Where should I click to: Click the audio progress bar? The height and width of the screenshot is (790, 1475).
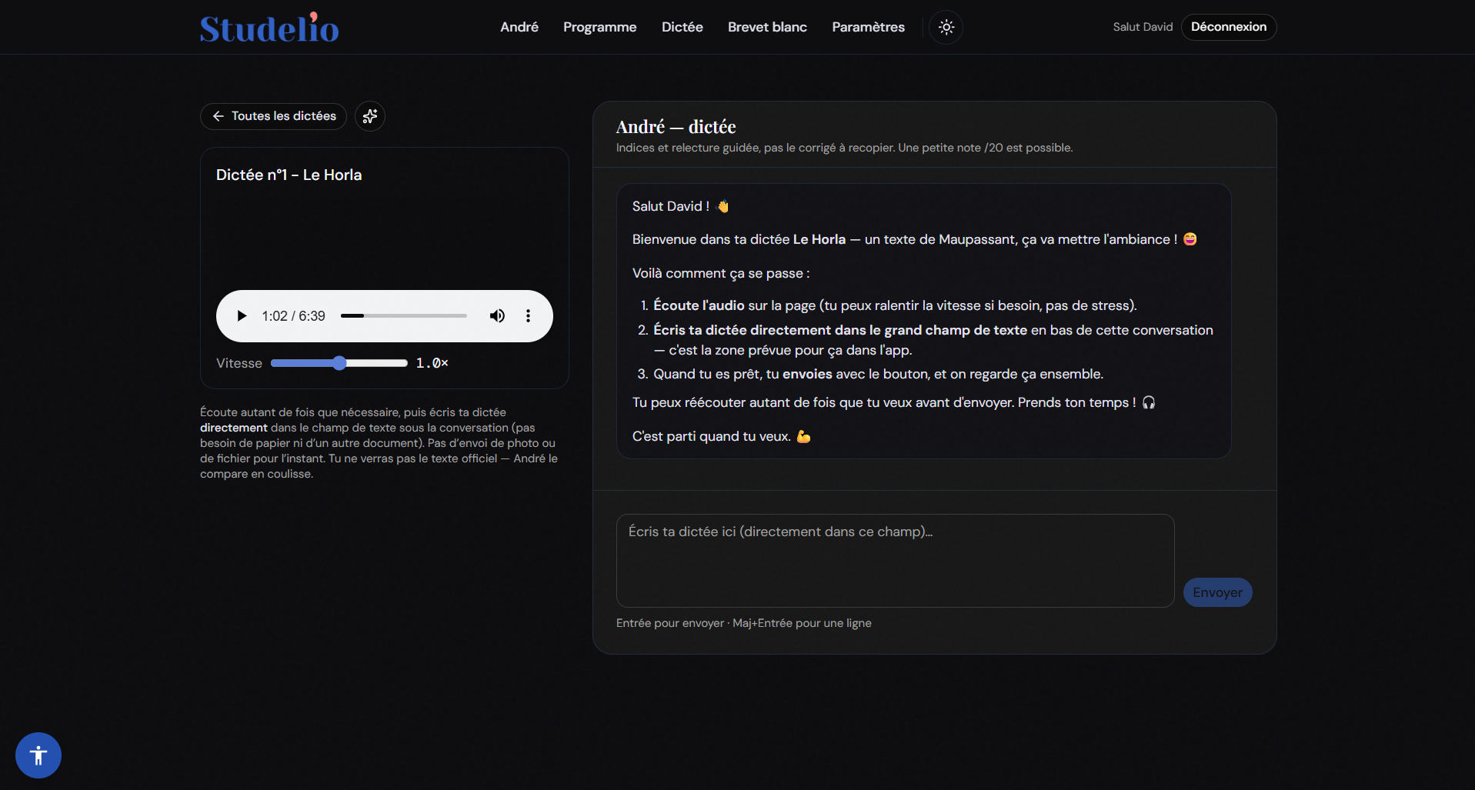click(x=404, y=316)
